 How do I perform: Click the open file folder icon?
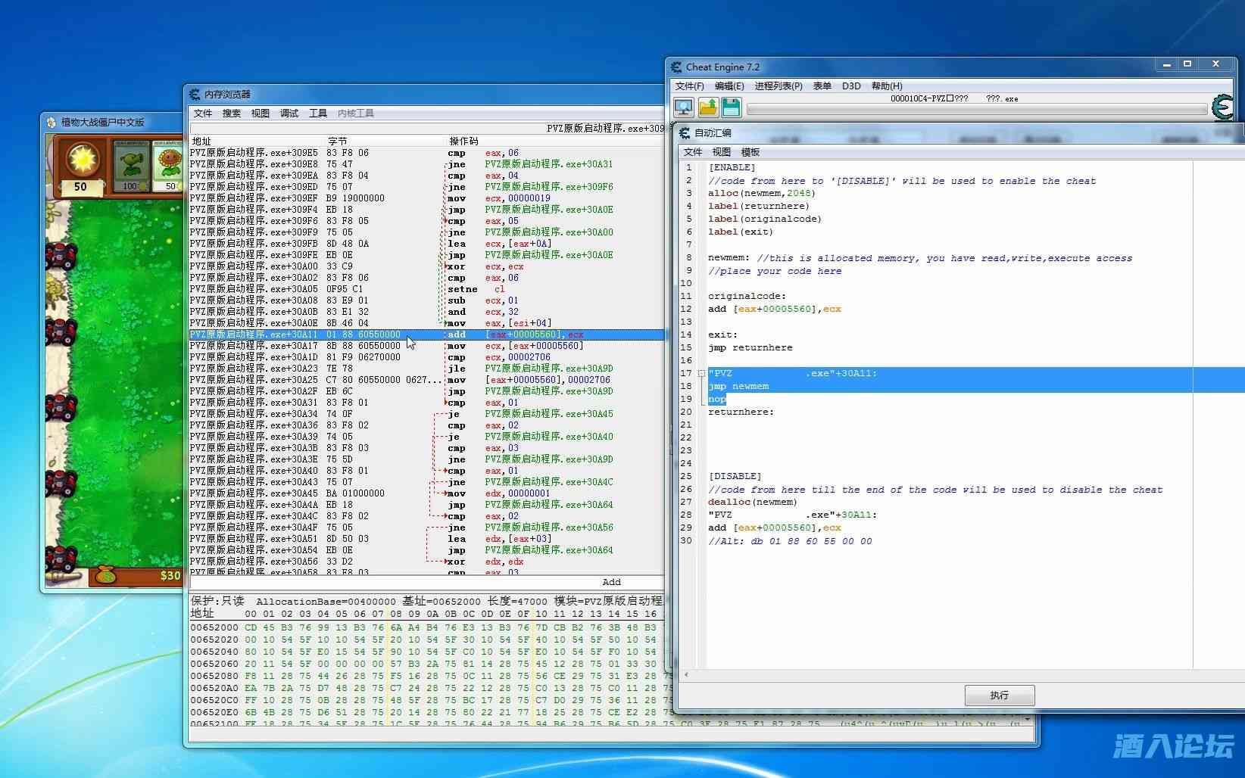pyautogui.click(x=707, y=107)
